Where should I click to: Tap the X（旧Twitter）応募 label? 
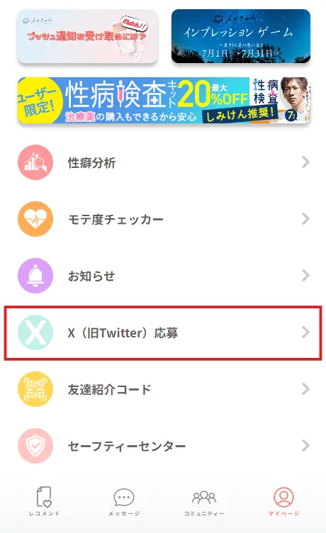(x=123, y=333)
